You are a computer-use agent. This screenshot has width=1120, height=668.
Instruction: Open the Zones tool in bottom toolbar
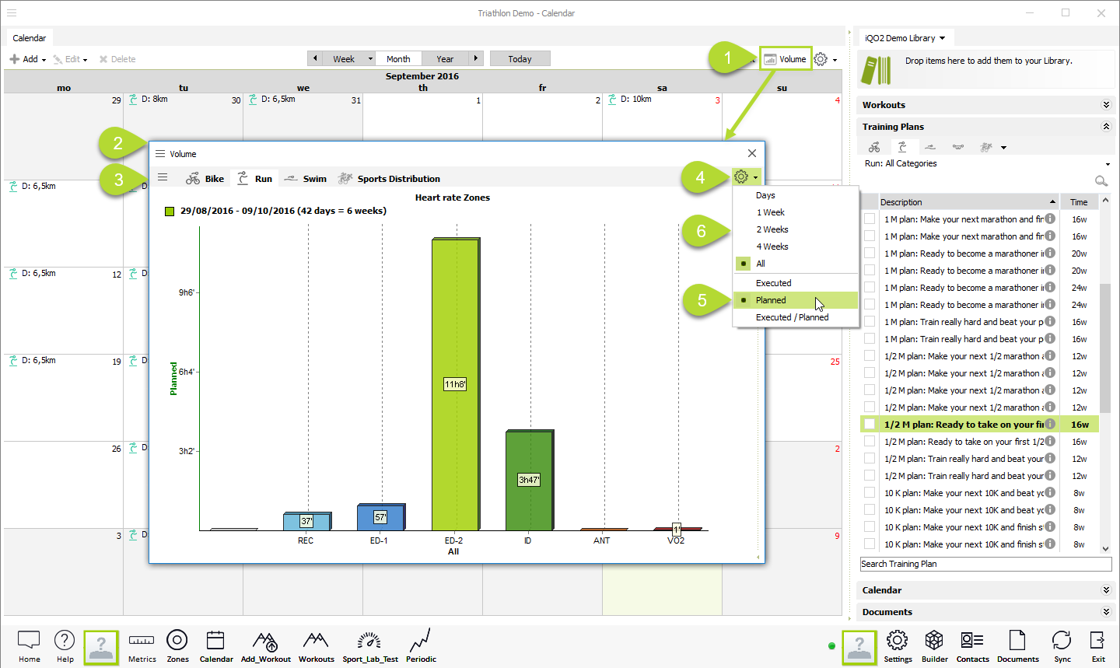(177, 645)
